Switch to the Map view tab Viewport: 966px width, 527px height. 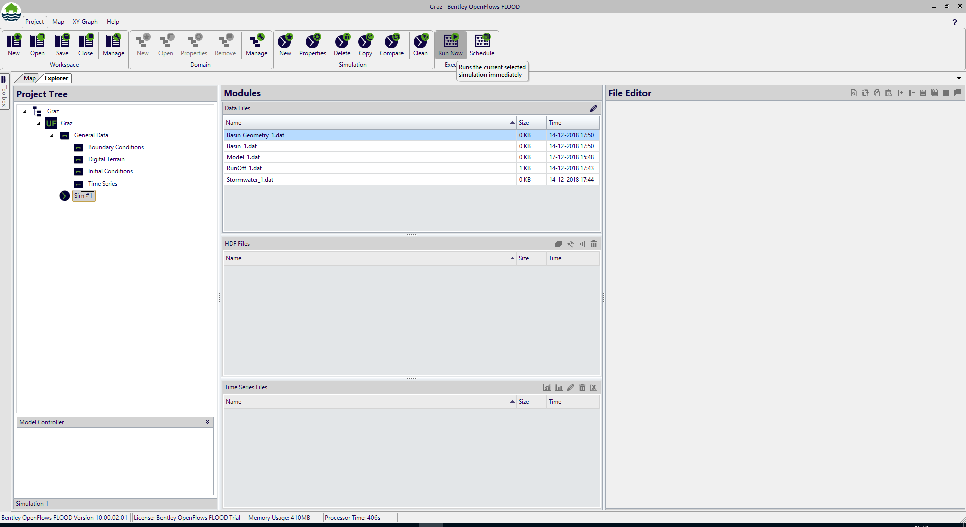point(29,78)
